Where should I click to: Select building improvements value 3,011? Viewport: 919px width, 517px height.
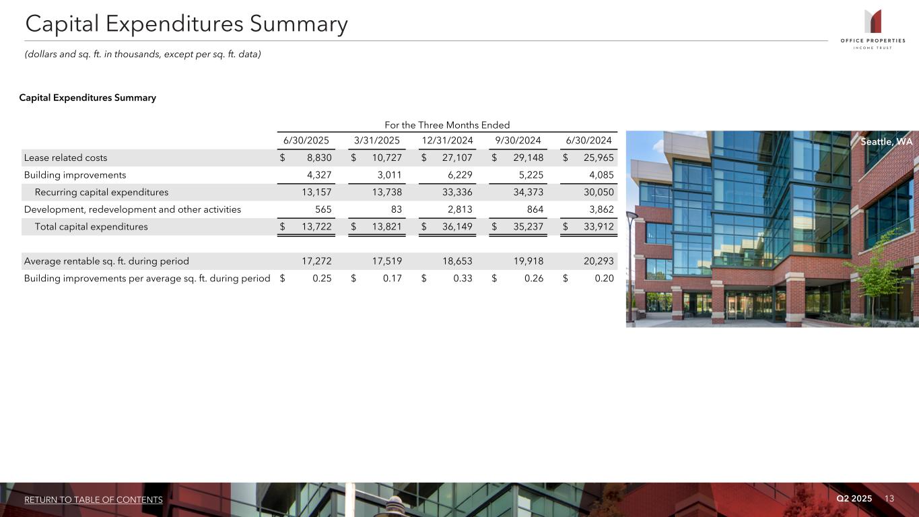[x=390, y=175]
